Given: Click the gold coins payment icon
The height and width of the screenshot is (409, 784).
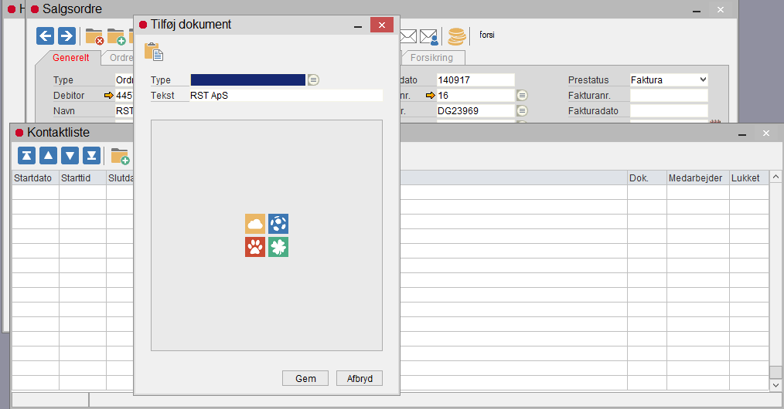Looking at the screenshot, I should pyautogui.click(x=457, y=35).
